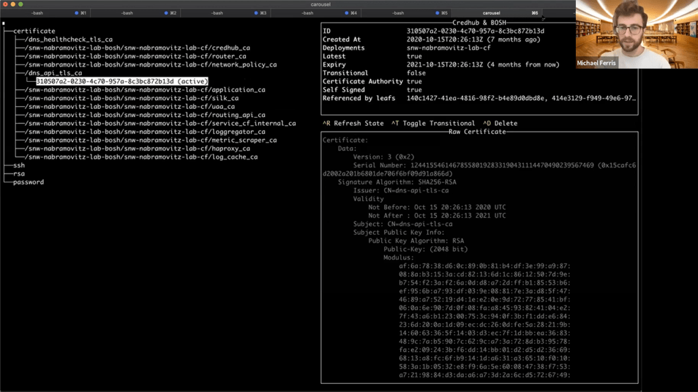Choose the log_cache_ca tree entry
Image resolution: width=698 pixels, height=392 pixels.
pos(141,157)
